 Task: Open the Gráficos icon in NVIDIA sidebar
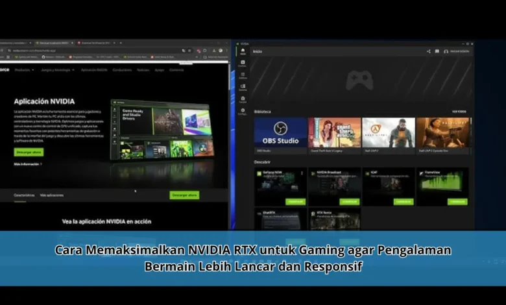pyautogui.click(x=243, y=75)
